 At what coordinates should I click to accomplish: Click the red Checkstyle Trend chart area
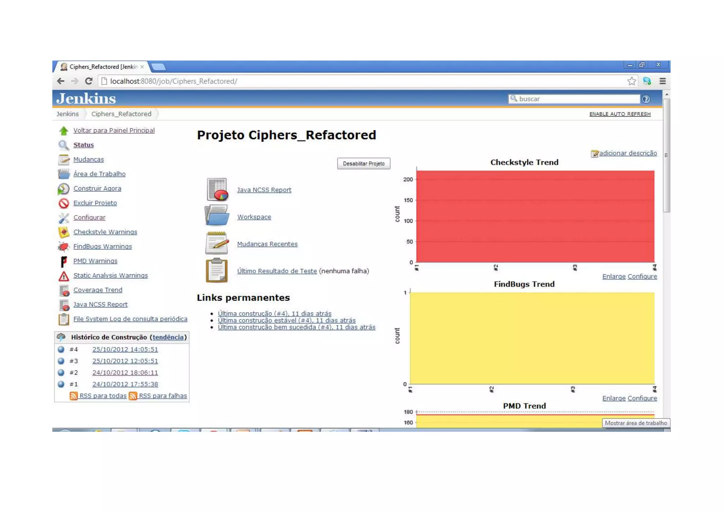coord(535,216)
